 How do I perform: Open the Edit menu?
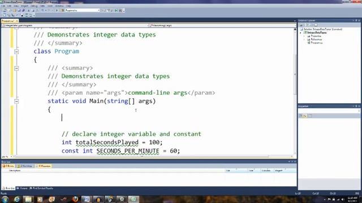tap(9, 6)
